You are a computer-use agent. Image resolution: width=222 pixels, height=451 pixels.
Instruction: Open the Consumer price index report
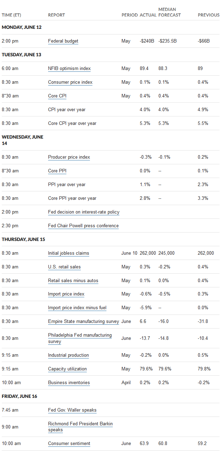(x=70, y=82)
